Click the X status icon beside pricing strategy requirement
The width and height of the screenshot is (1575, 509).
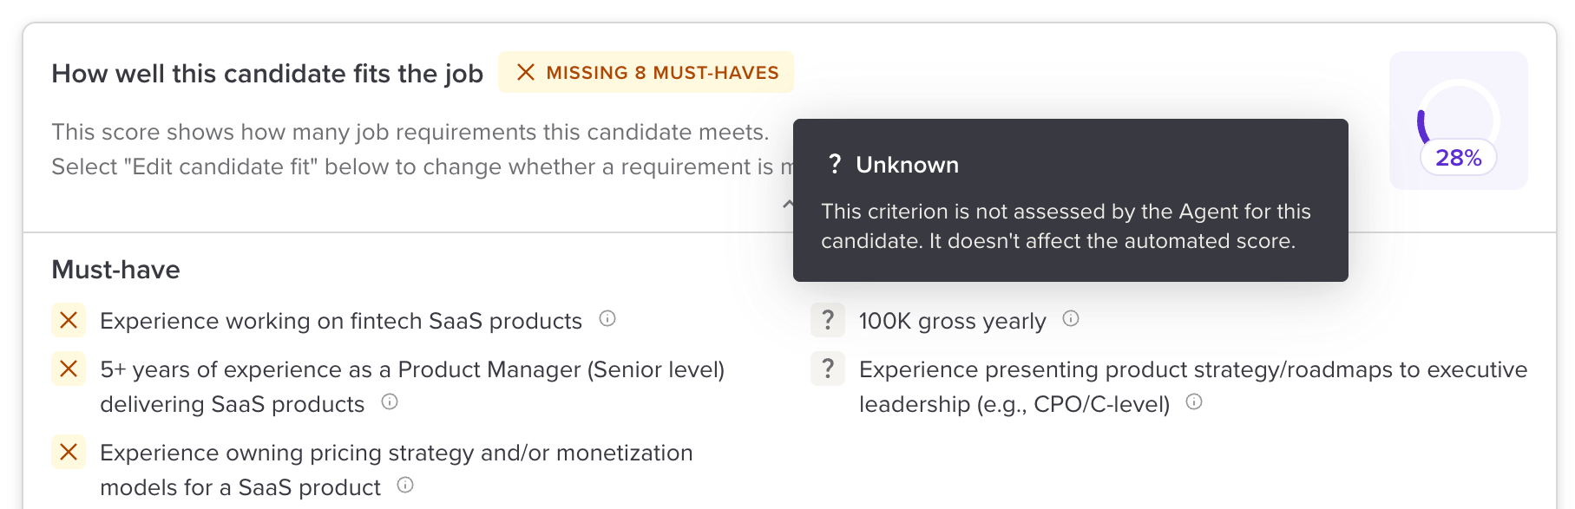(69, 452)
